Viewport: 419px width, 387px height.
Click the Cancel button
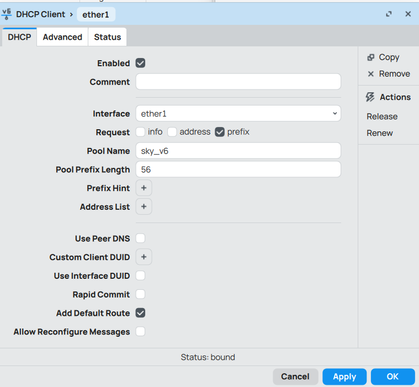pos(295,377)
